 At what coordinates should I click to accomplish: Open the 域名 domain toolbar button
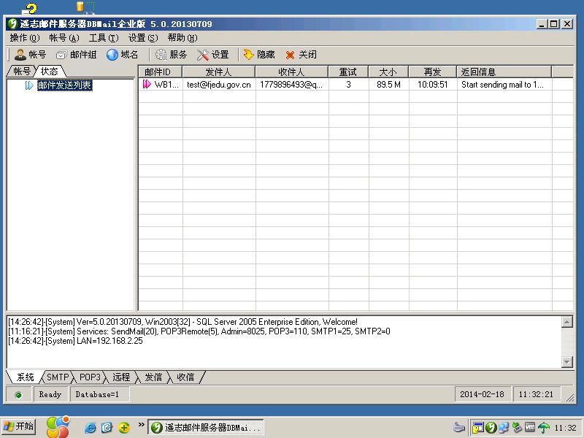(x=122, y=55)
